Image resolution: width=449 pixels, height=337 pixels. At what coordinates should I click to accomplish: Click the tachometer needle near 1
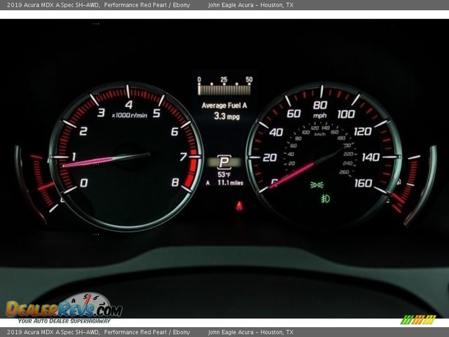click(x=94, y=161)
